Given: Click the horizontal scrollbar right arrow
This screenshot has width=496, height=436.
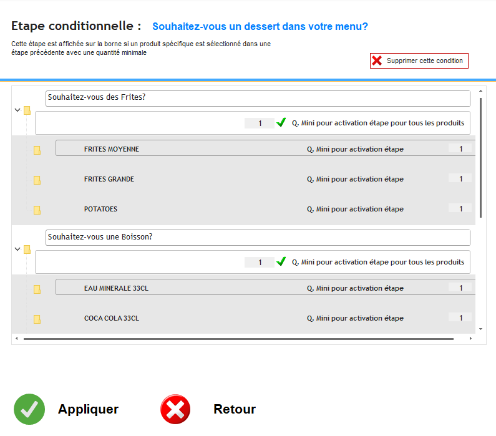Looking at the screenshot, I should (470, 339).
